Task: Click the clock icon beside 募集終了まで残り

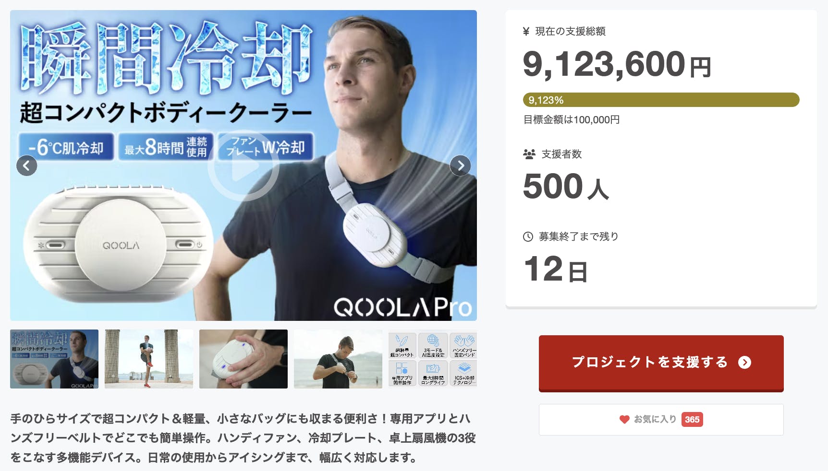Action: pyautogui.click(x=528, y=236)
